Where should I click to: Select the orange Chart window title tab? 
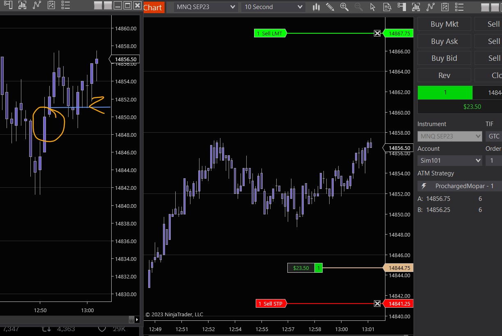coord(153,7)
